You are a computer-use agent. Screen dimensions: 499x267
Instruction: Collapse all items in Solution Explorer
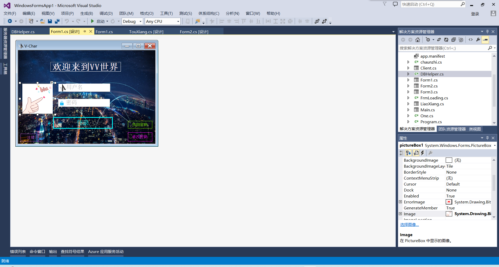tap(454, 39)
